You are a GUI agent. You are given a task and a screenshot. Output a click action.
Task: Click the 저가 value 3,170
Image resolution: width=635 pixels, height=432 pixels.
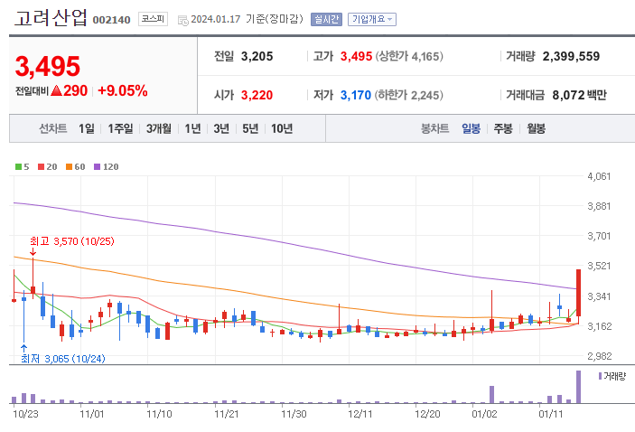[x=356, y=95]
